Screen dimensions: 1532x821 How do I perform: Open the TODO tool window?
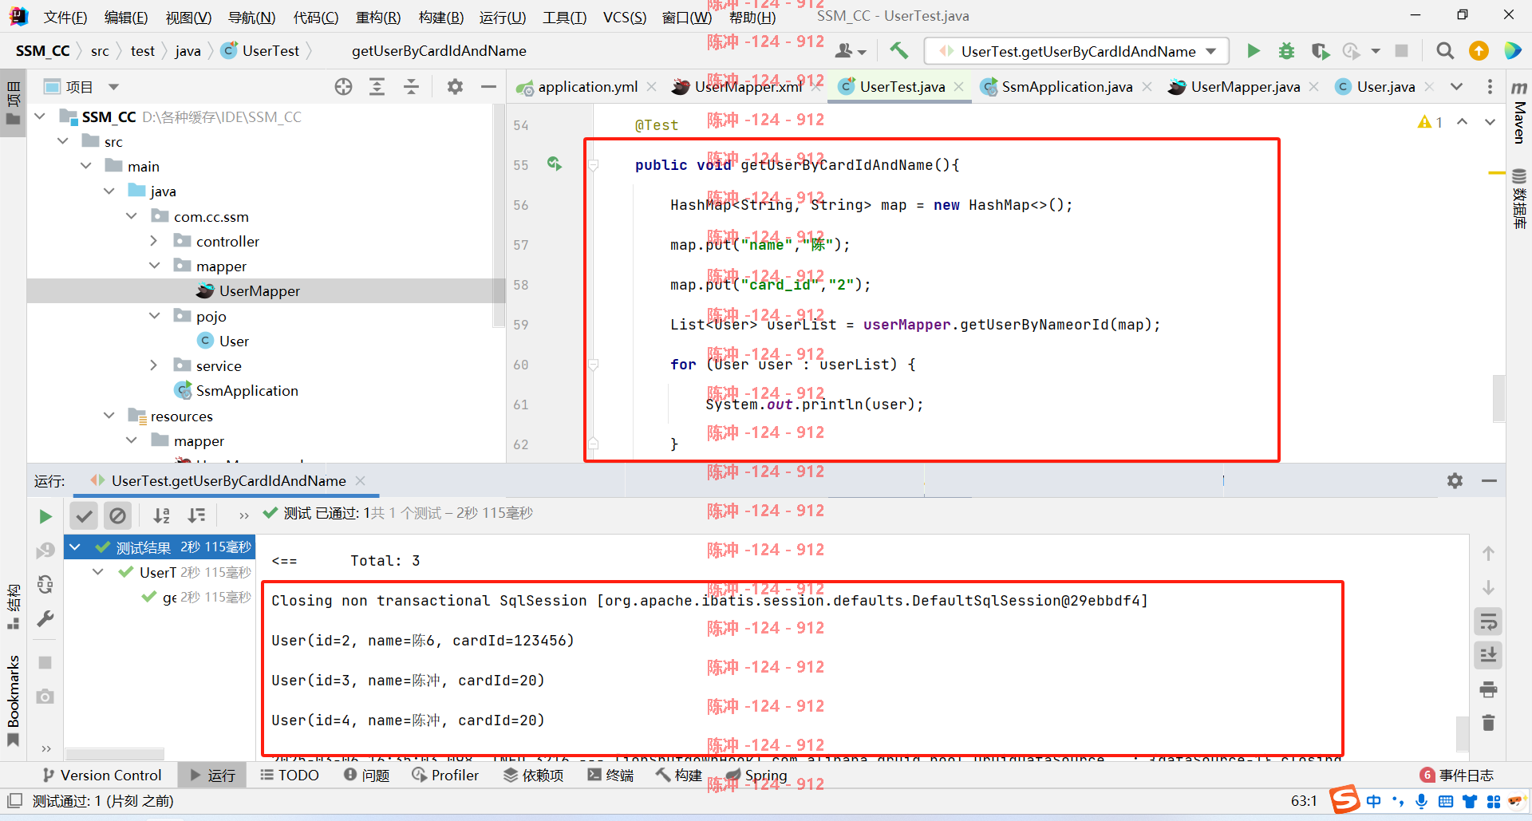290,776
